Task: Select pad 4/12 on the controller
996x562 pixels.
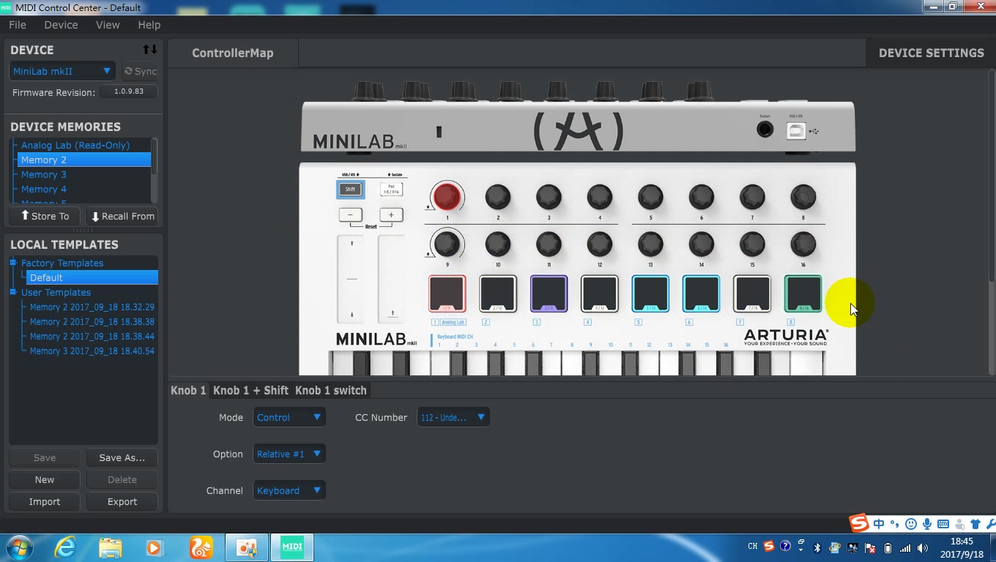Action: (x=600, y=293)
